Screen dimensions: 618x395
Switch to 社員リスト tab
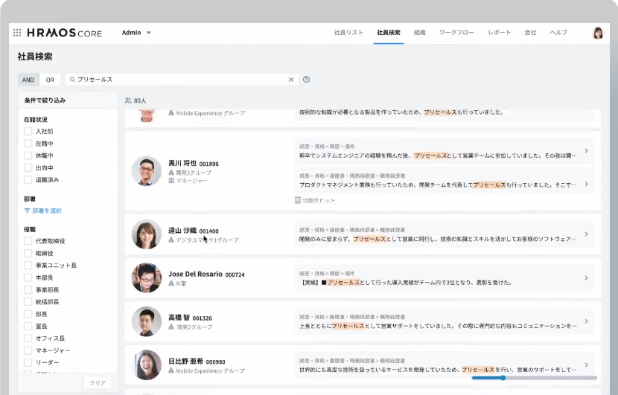[x=348, y=33]
